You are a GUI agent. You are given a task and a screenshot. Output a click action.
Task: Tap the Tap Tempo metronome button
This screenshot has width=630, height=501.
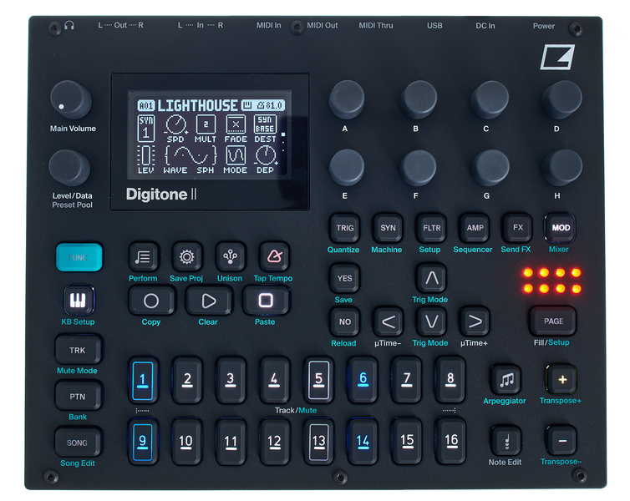pyautogui.click(x=274, y=256)
